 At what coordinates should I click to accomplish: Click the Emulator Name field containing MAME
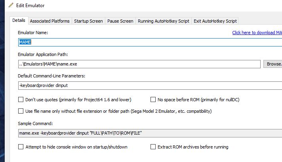150,42
